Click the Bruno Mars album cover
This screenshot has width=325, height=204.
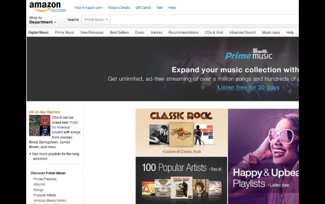tap(181, 188)
